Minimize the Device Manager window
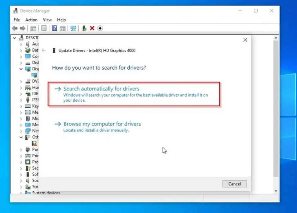This screenshot has height=213, width=297. click(240, 11)
